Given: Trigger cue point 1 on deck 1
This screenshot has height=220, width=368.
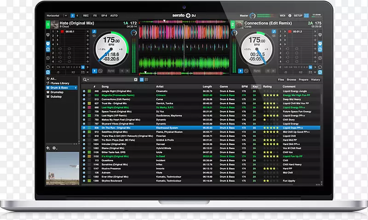Looking at the screenshot, I should 57,31.
